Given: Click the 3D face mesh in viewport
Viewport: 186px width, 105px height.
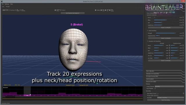Looking at the screenshot, I should (x=74, y=50).
